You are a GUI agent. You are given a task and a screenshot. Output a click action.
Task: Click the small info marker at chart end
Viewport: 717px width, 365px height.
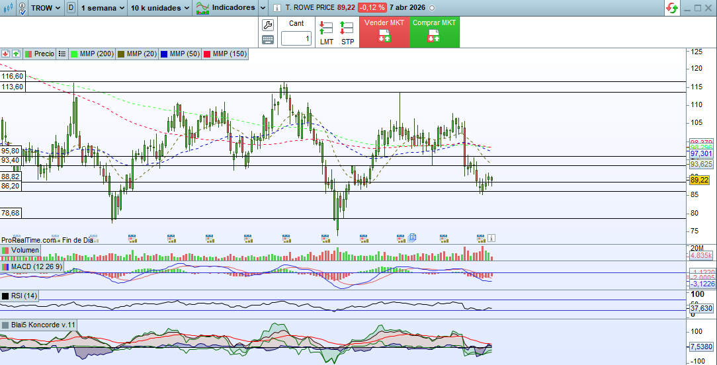(x=491, y=238)
